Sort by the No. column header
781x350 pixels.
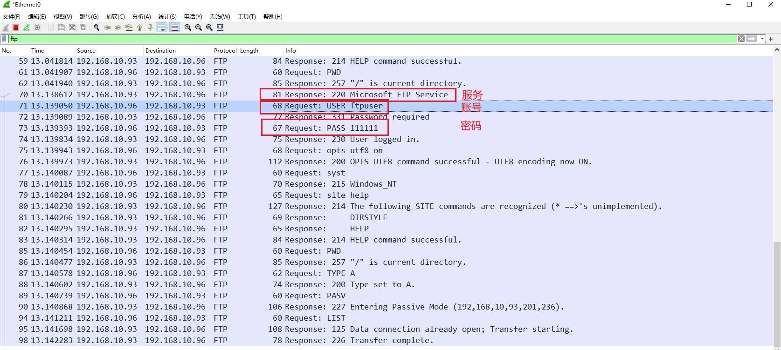(x=14, y=50)
